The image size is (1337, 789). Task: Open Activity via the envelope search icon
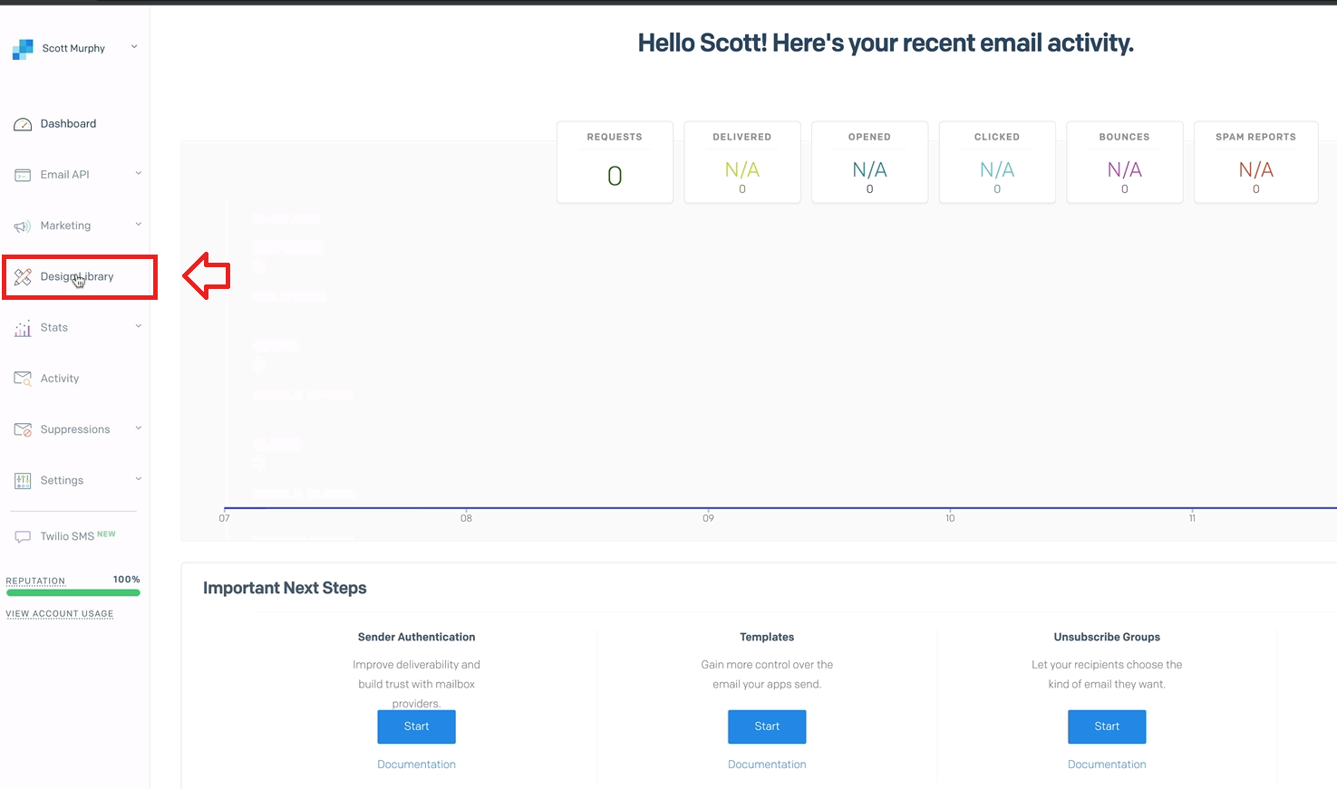point(23,378)
